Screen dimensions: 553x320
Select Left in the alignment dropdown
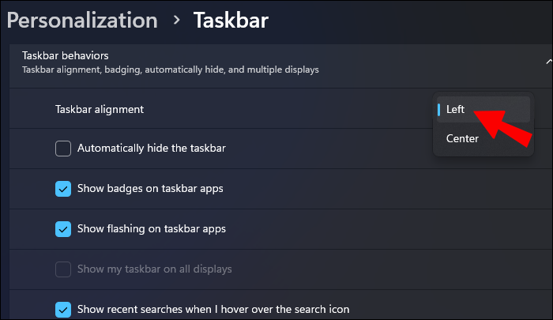click(x=456, y=110)
